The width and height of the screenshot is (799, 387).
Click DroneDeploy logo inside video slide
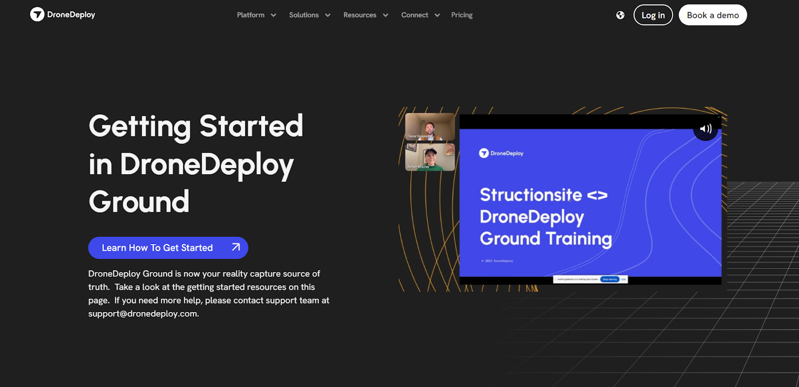click(x=501, y=153)
